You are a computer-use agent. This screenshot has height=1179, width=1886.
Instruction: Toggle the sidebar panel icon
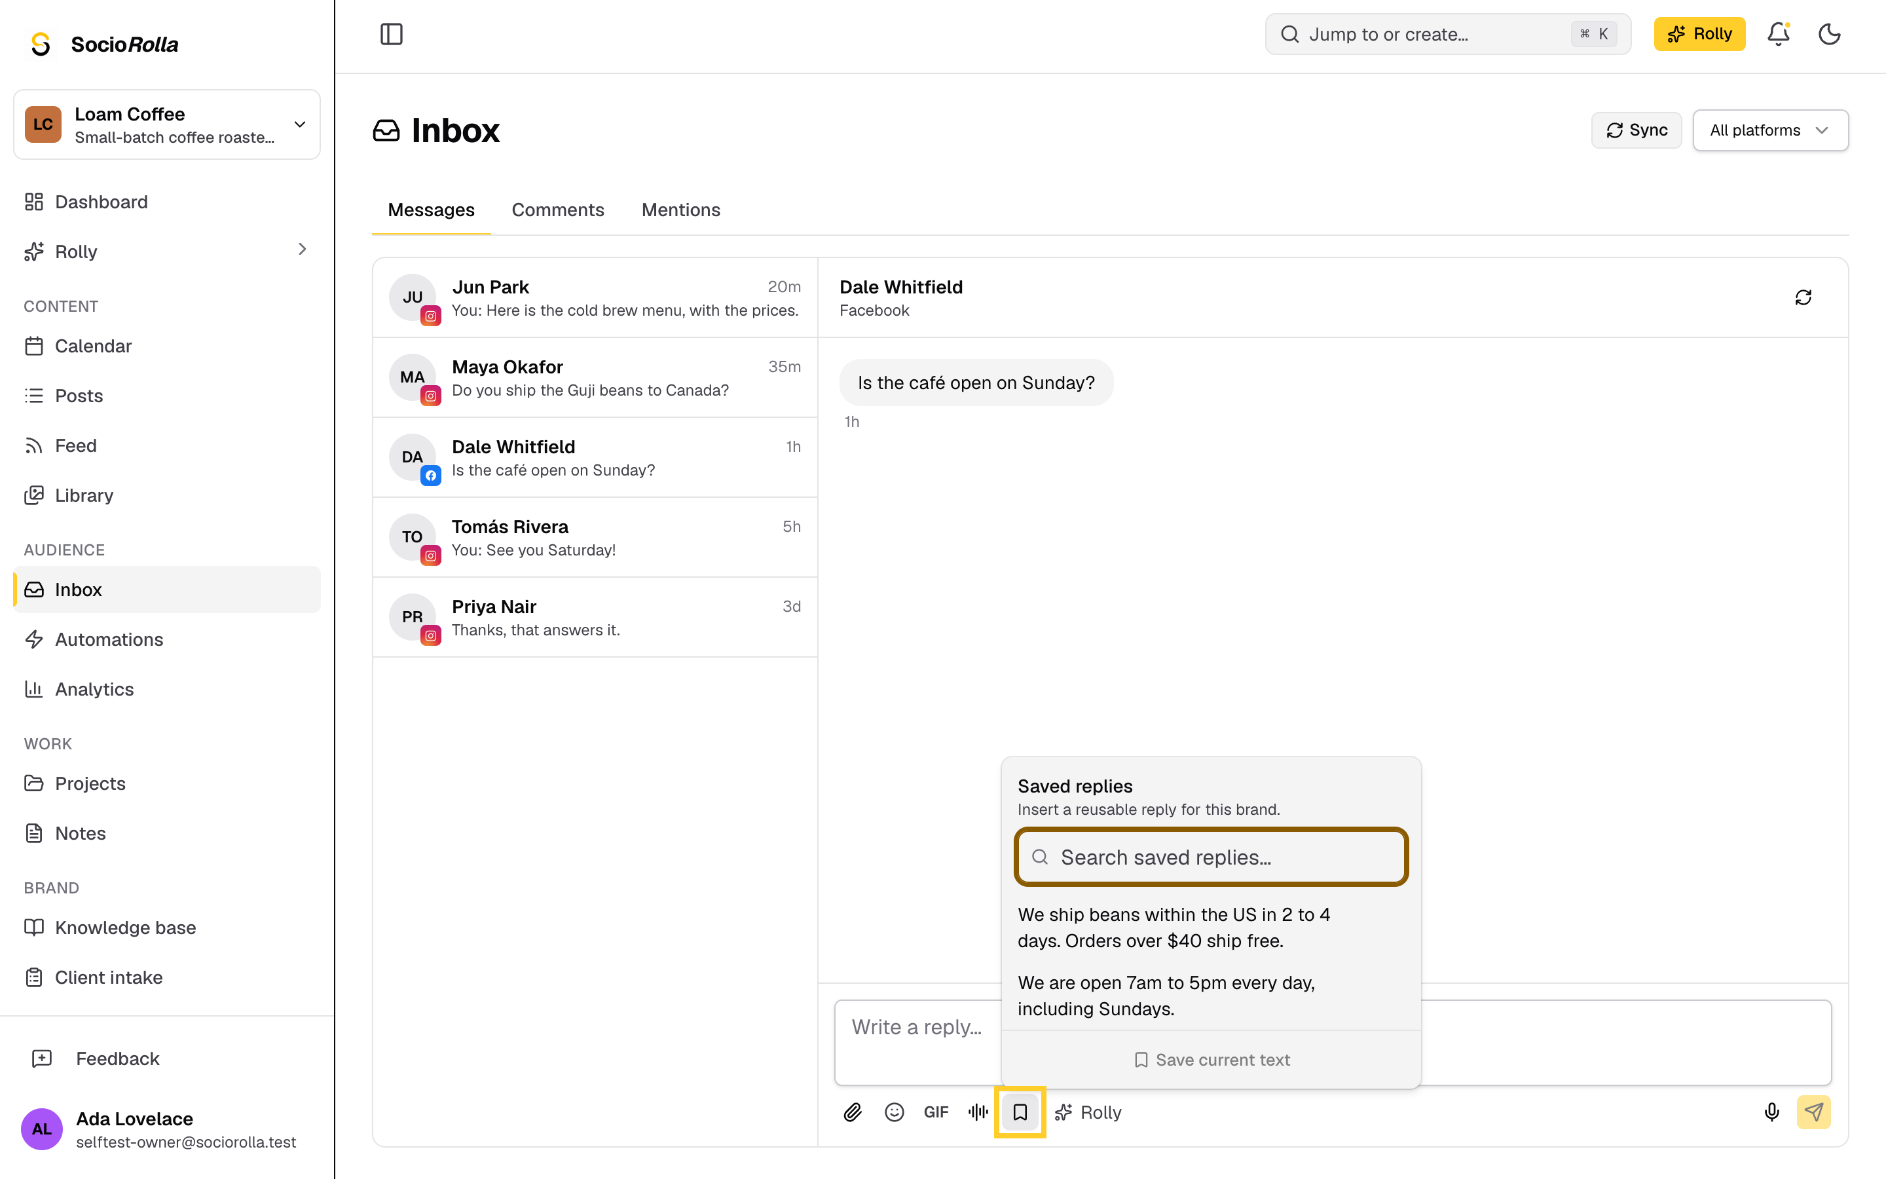391,34
